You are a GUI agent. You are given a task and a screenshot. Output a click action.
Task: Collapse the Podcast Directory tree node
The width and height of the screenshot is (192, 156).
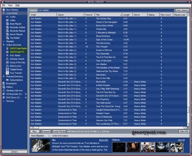4,76
